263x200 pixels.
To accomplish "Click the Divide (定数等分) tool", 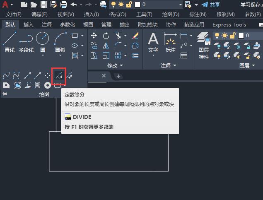I will pos(59,76).
